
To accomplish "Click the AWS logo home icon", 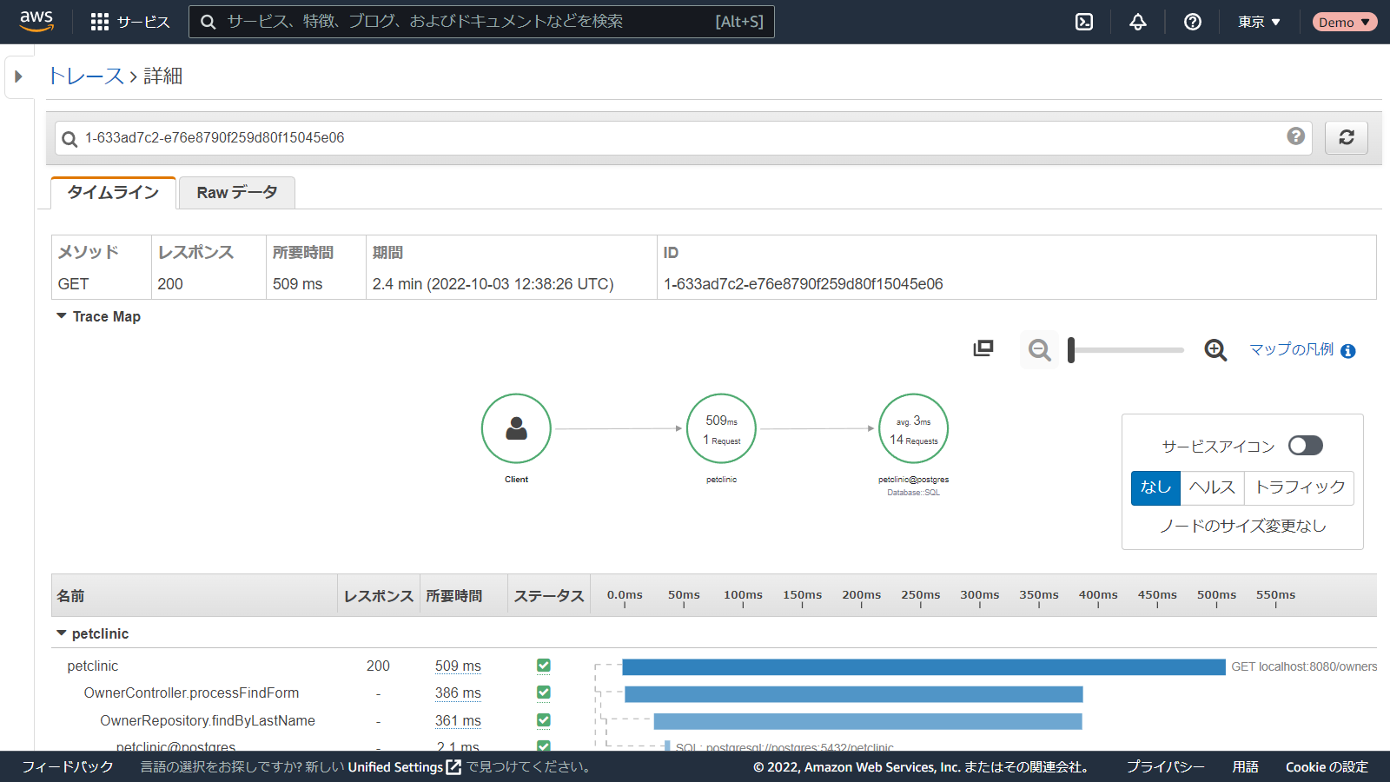I will pyautogui.click(x=36, y=21).
